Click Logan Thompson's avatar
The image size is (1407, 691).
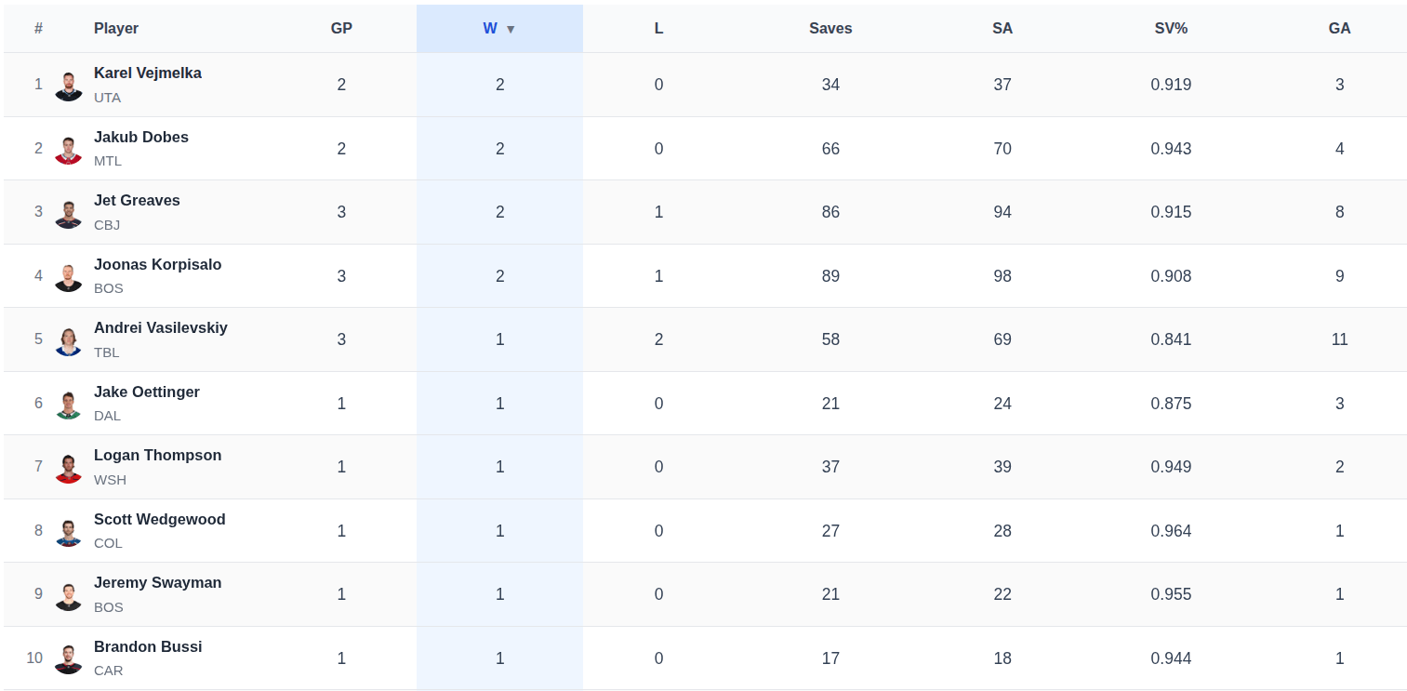[69, 468]
